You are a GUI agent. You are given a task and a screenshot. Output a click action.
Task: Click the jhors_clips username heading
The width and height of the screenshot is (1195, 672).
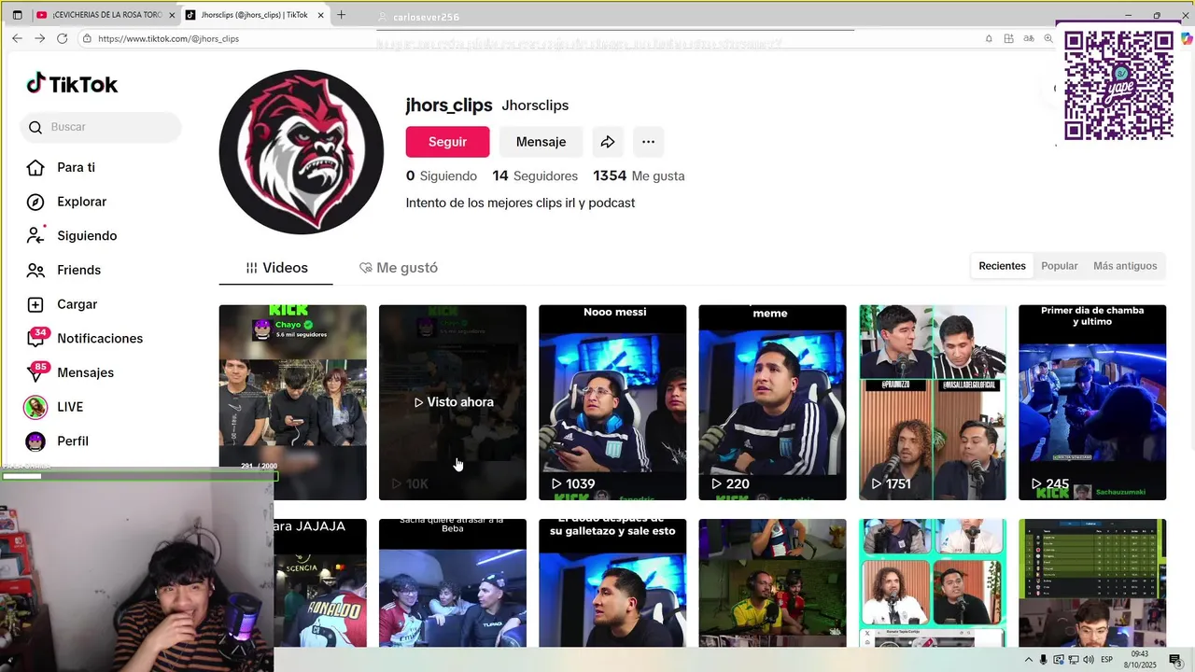click(448, 105)
